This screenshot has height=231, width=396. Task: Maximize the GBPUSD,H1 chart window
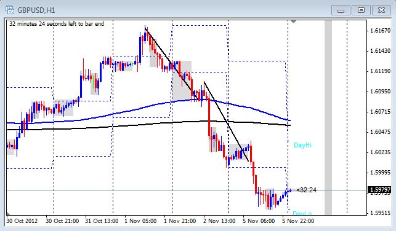coord(361,10)
